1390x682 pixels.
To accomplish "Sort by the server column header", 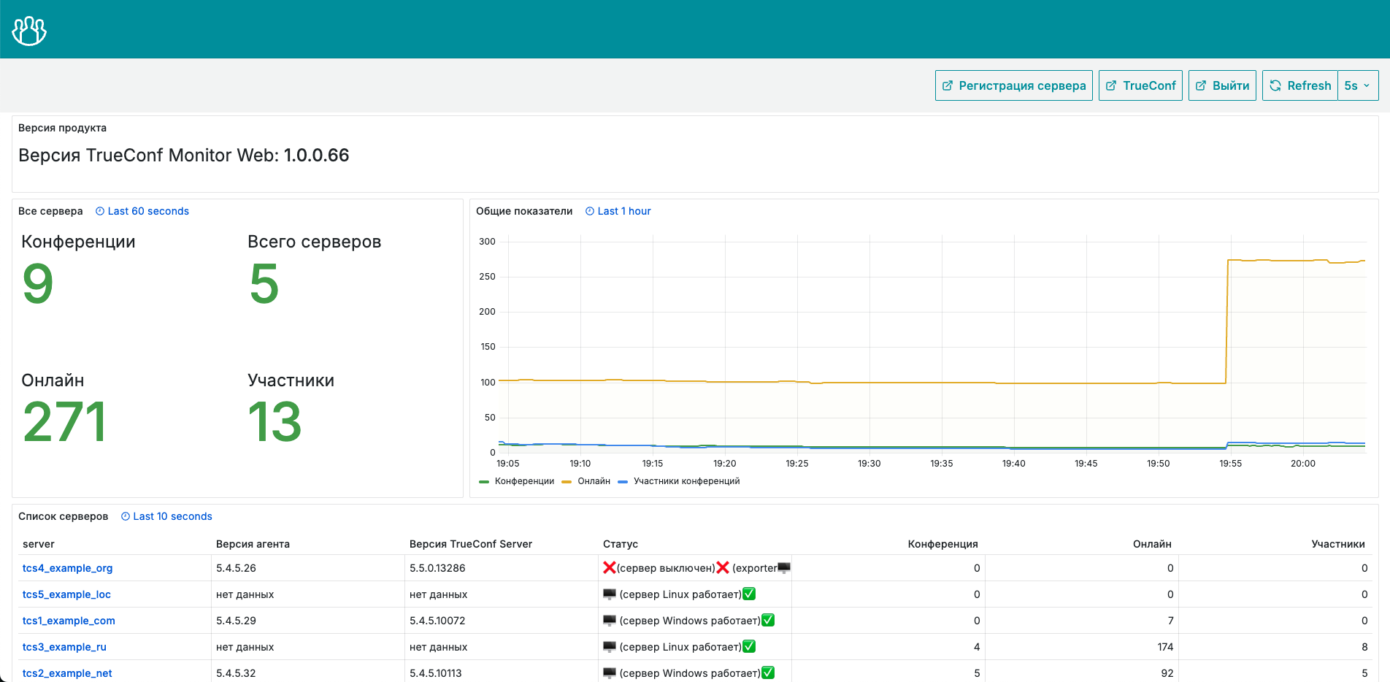I will tap(39, 544).
